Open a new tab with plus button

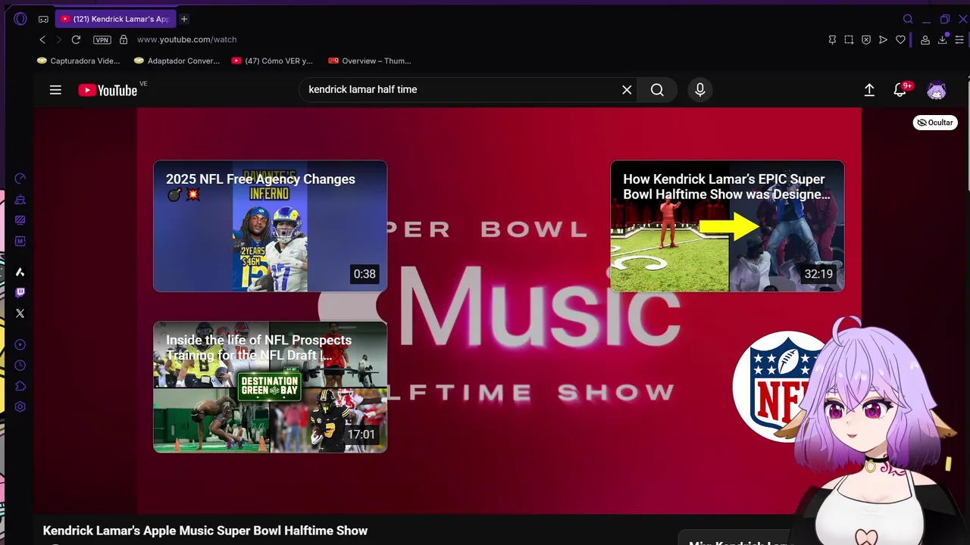click(x=184, y=19)
